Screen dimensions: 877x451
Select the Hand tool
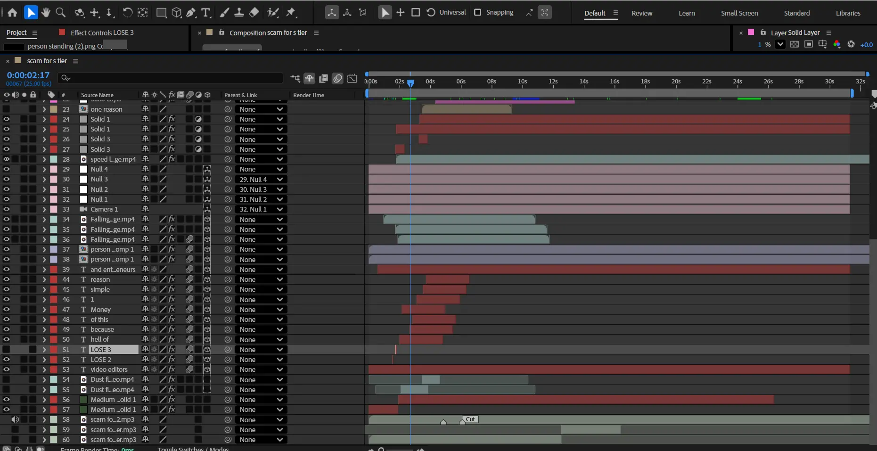[x=46, y=13]
